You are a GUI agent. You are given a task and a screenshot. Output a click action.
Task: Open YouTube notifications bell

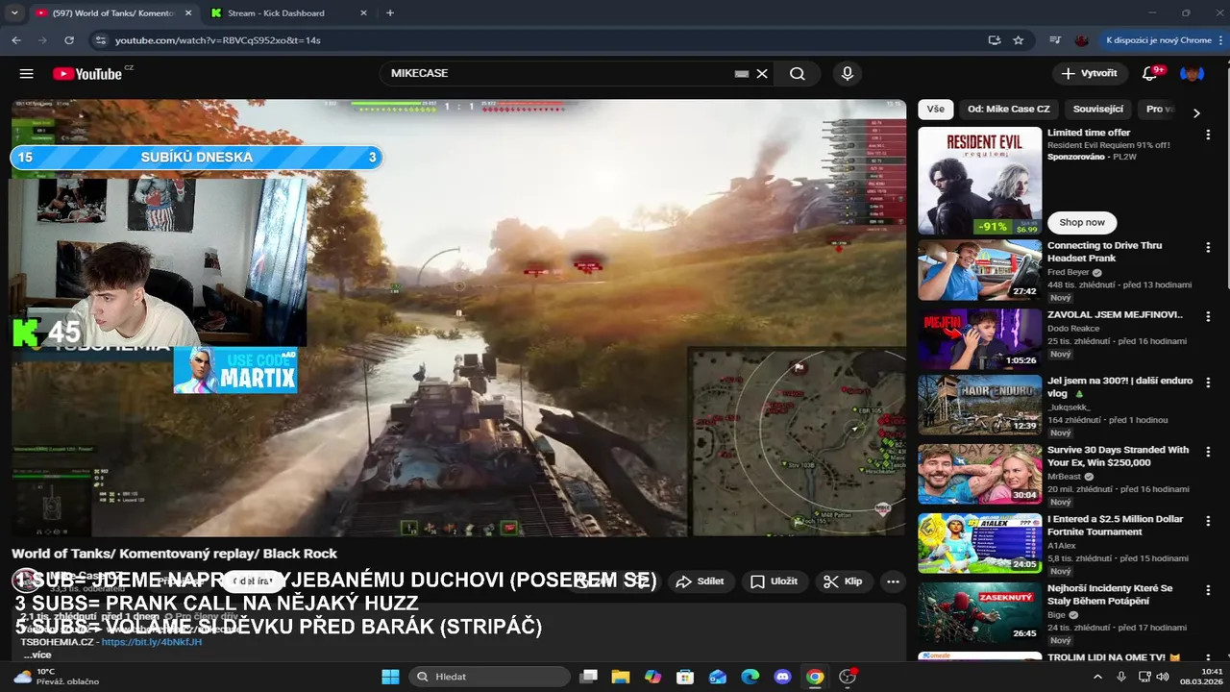(x=1150, y=73)
